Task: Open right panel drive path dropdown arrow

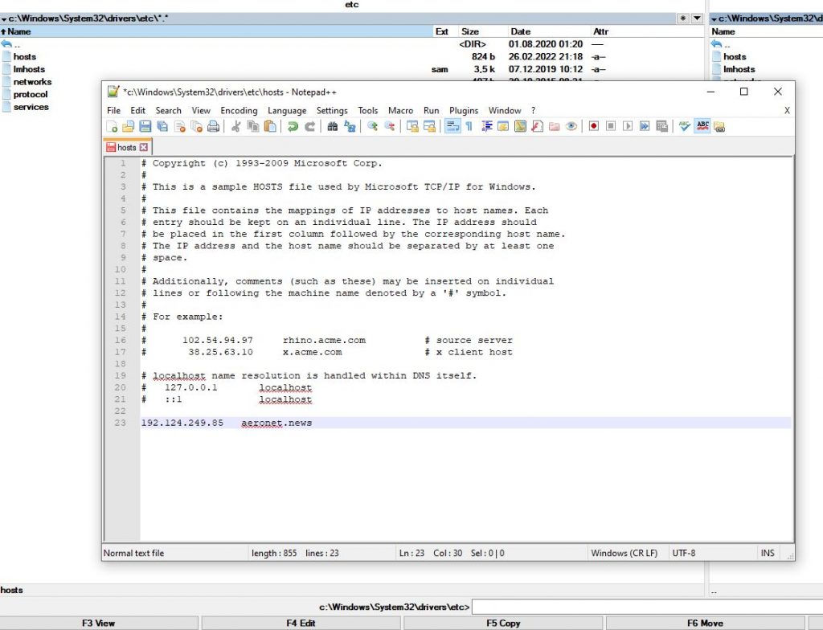Action: pyautogui.click(x=714, y=18)
